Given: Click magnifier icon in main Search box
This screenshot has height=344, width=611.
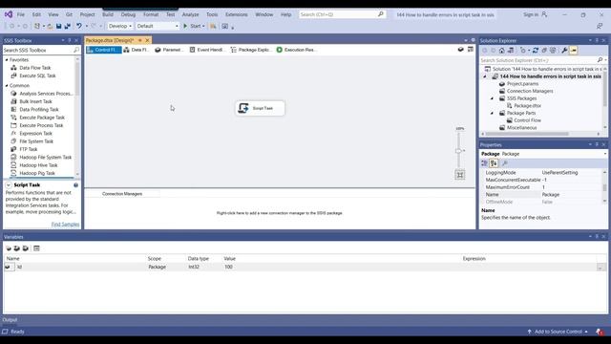Looking at the screenshot, I should point(381,14).
